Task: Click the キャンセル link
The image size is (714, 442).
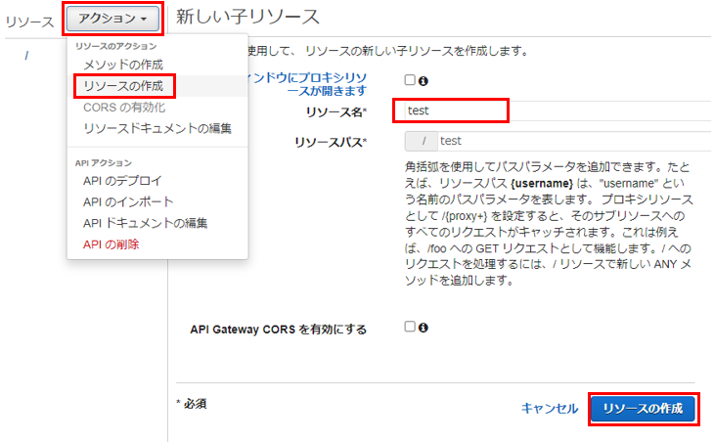Action: 550,409
